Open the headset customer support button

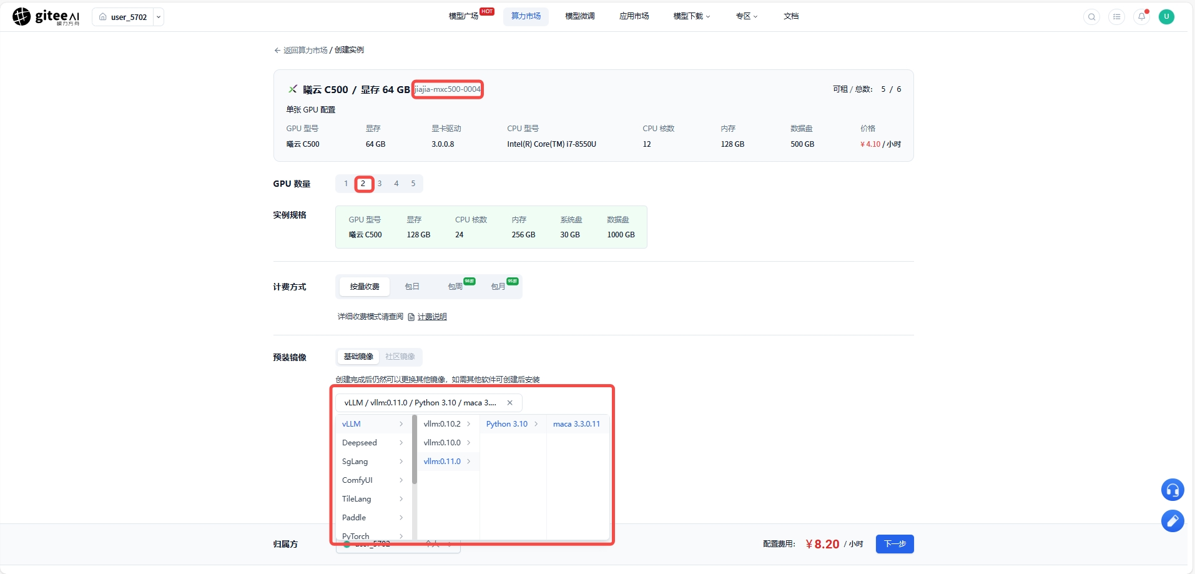(1173, 490)
